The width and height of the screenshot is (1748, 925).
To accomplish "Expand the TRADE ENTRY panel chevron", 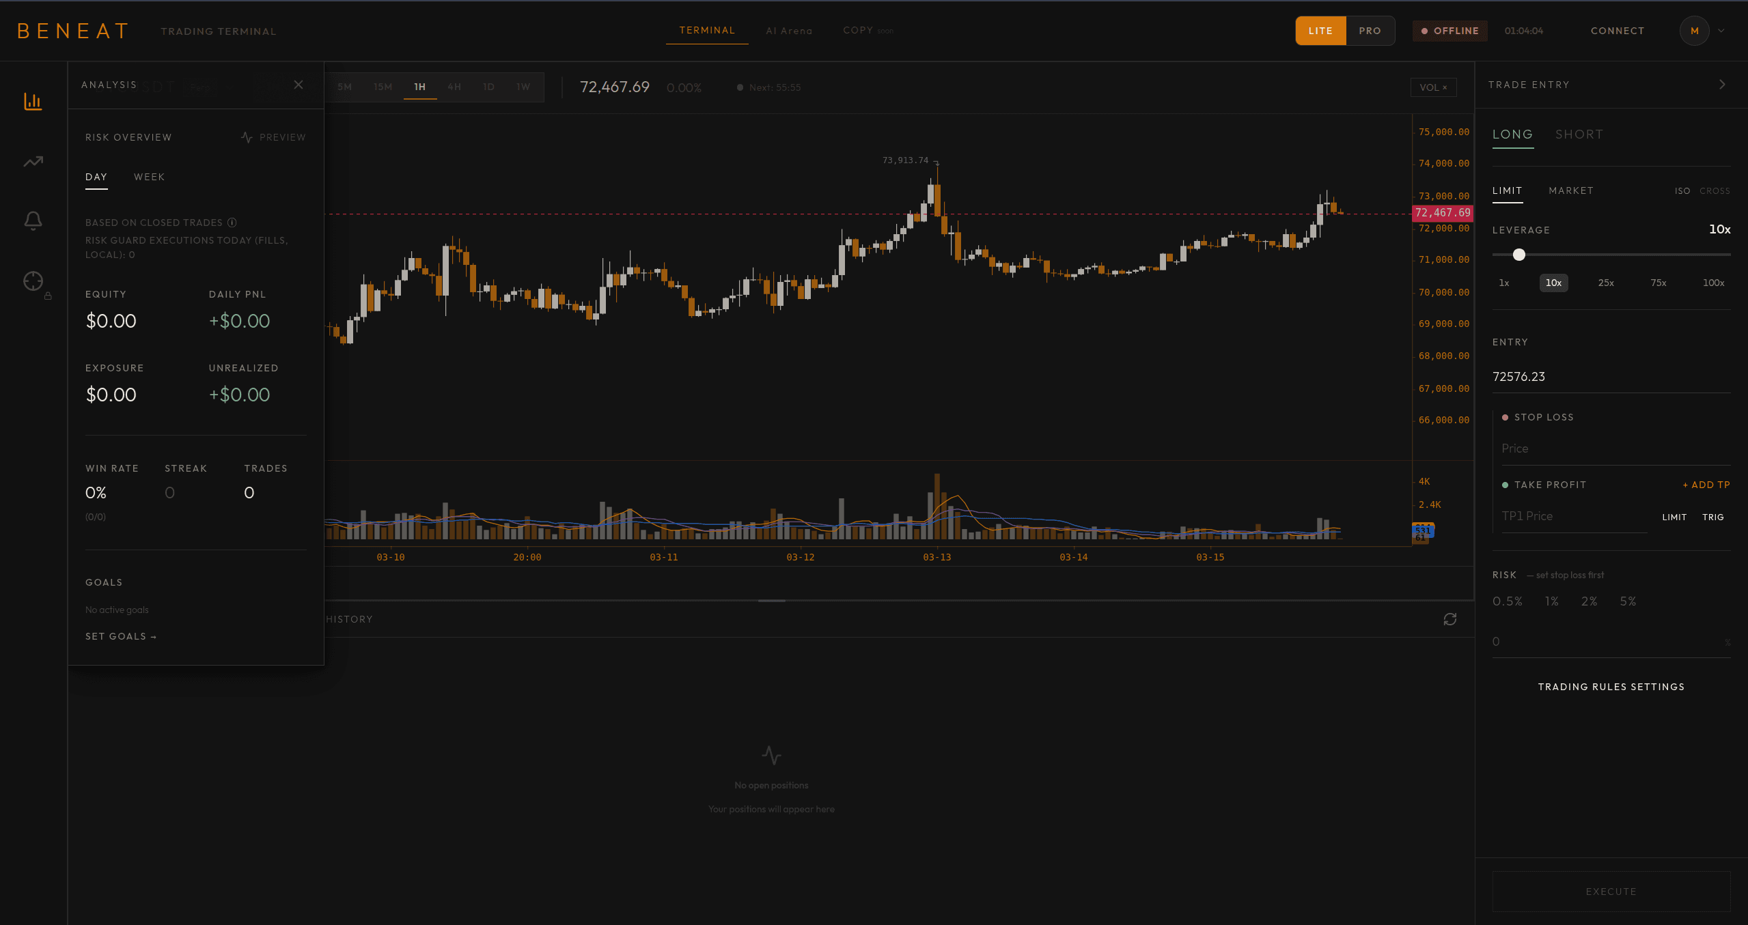I will click(1723, 85).
